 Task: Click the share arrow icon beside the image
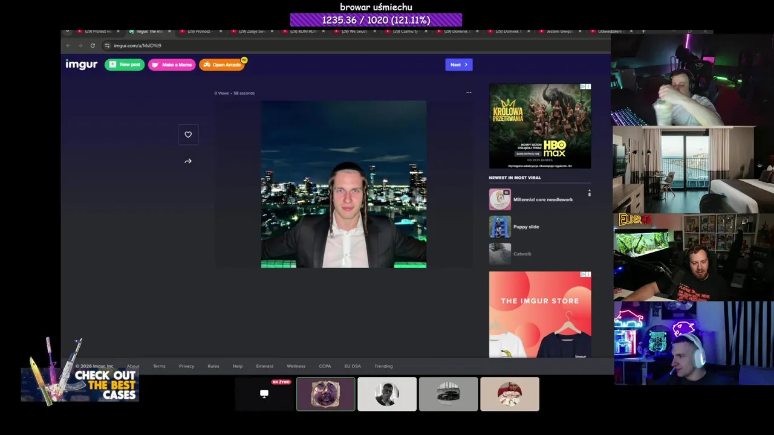(x=188, y=161)
